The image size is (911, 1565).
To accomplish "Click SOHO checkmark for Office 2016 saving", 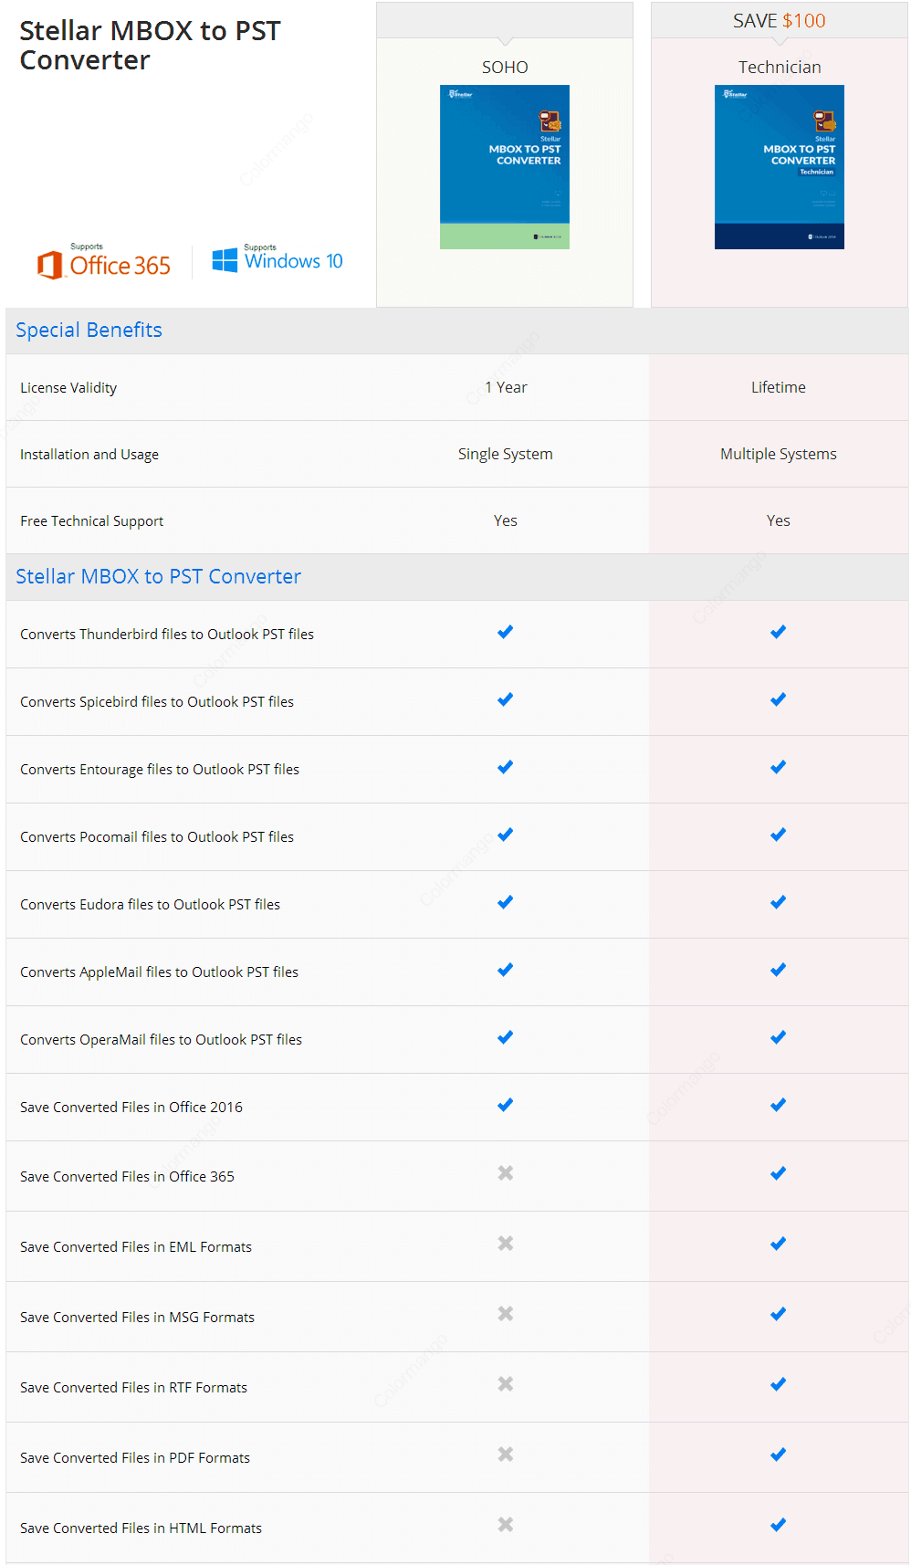I will click(x=505, y=1105).
